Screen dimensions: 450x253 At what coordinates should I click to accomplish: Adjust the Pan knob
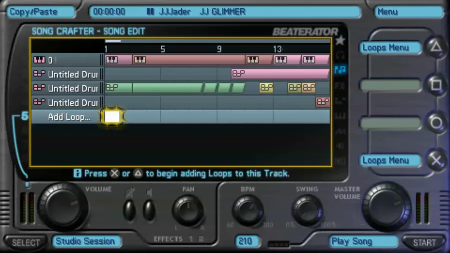(x=188, y=210)
